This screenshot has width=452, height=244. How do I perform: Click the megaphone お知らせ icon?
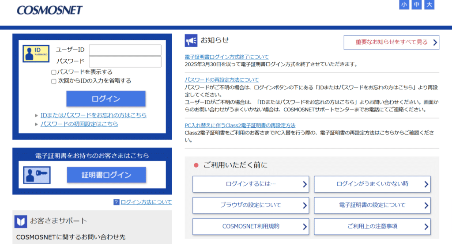pyautogui.click(x=191, y=41)
